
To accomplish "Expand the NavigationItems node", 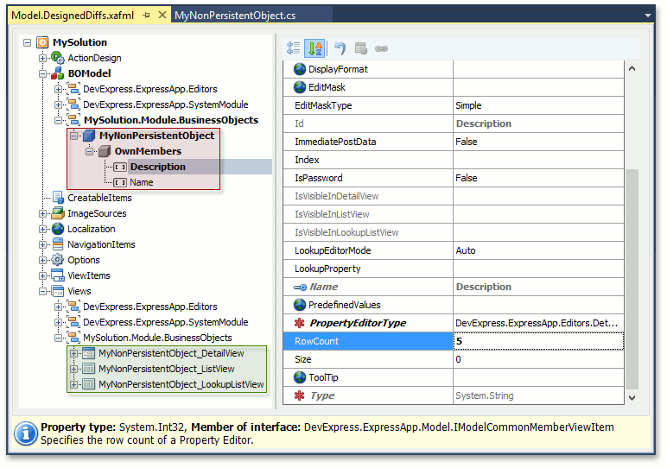I will pos(43,244).
